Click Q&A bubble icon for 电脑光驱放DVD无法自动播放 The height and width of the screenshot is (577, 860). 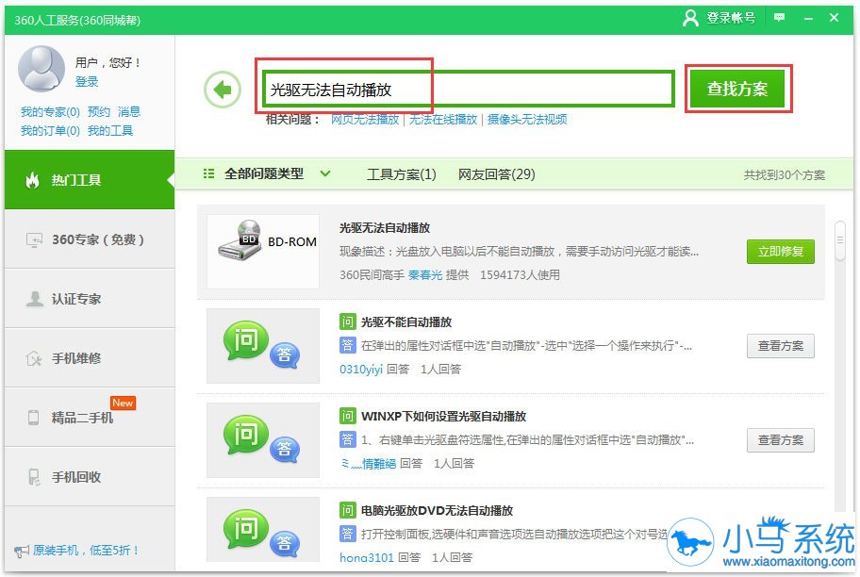click(x=263, y=530)
